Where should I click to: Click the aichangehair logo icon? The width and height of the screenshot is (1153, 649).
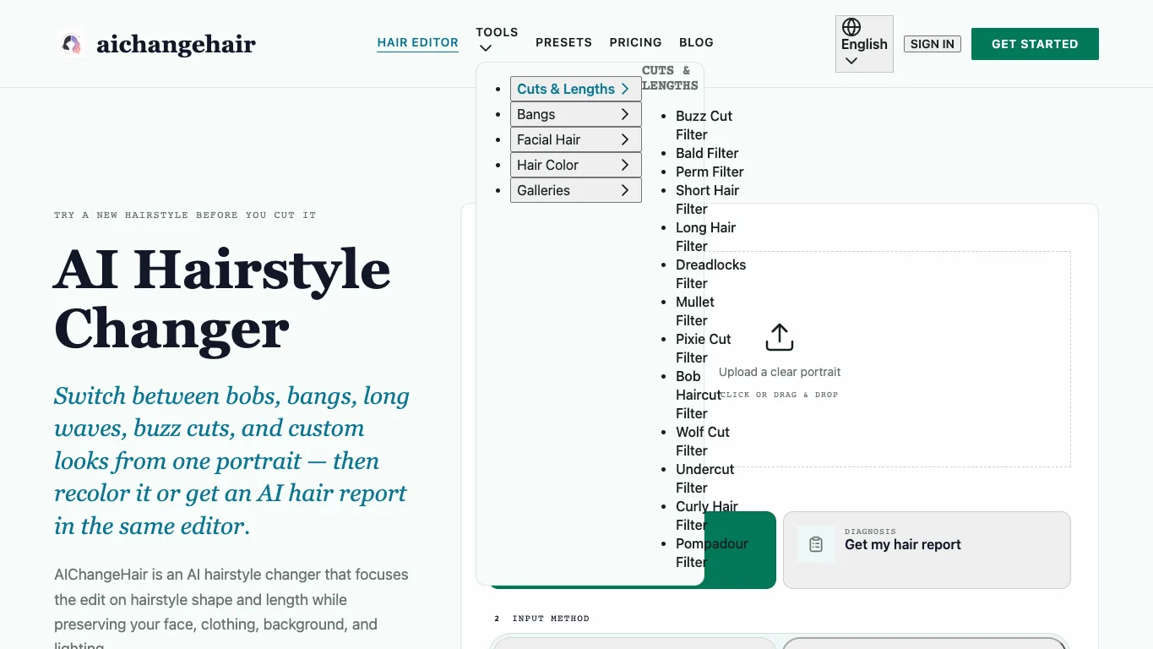[71, 44]
